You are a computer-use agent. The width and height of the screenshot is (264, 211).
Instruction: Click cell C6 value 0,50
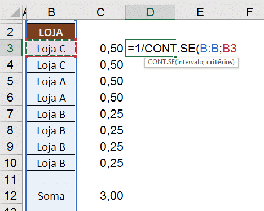pos(100,97)
